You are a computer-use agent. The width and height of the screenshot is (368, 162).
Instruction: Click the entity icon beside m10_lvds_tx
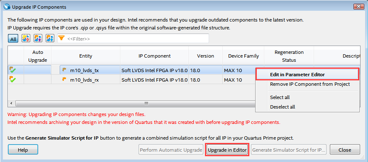coord(64,69)
